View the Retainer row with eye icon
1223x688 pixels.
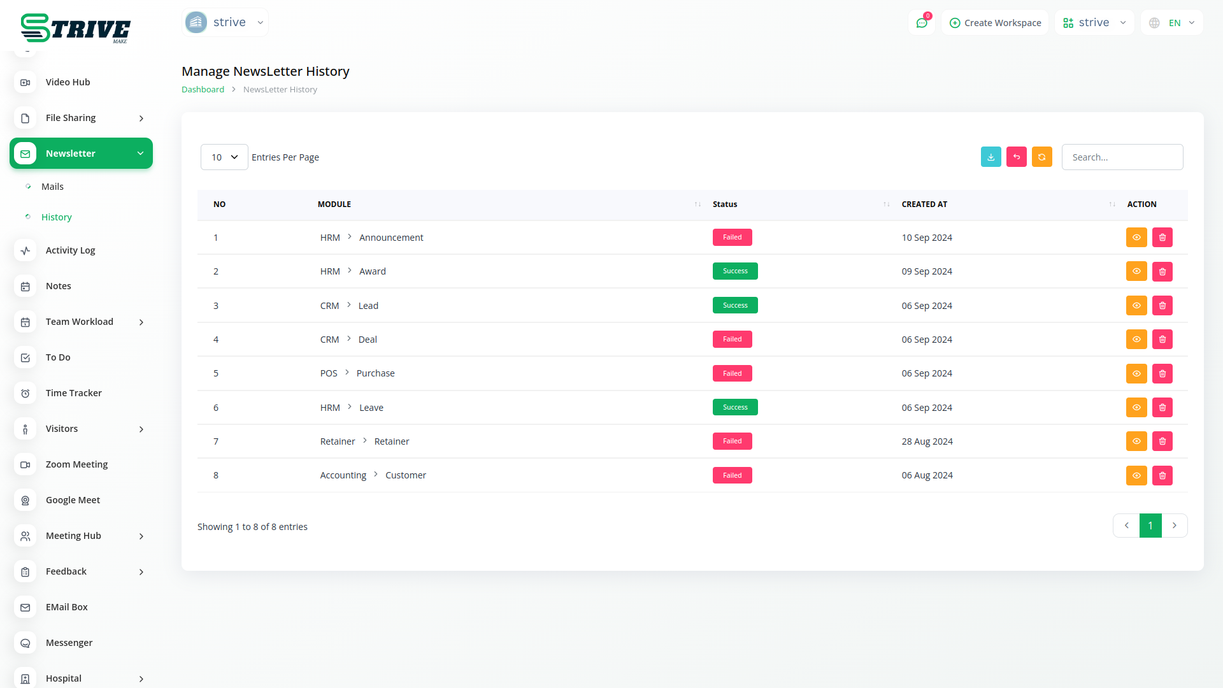(x=1136, y=441)
